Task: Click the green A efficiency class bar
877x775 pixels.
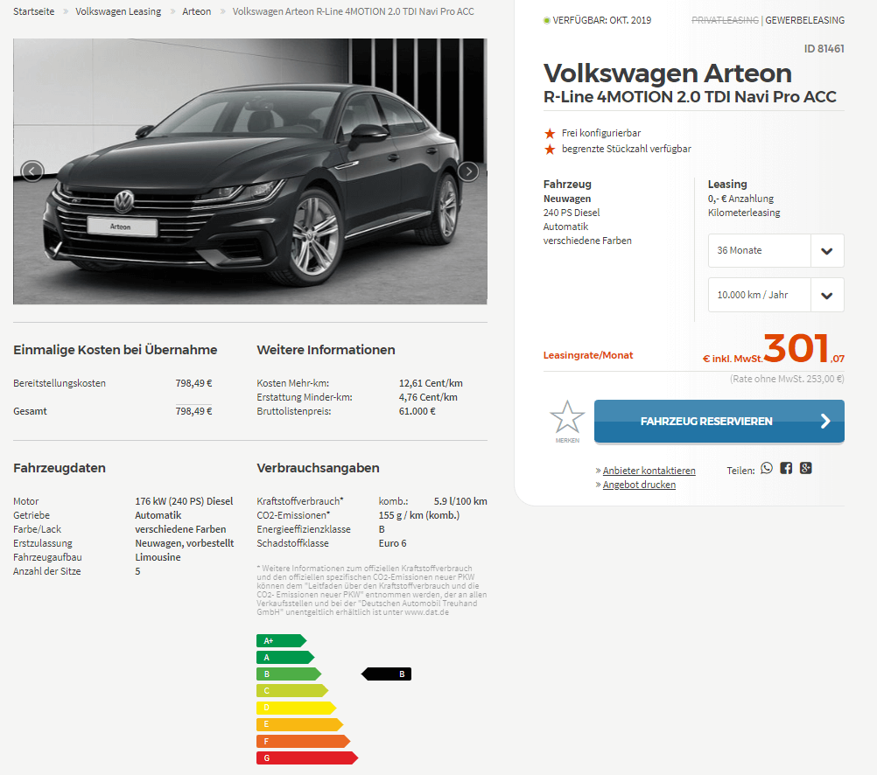Action: point(285,658)
